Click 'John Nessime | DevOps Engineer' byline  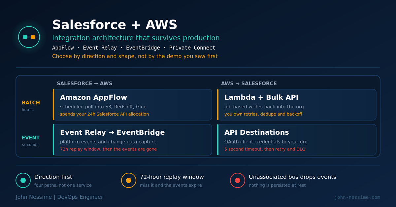[x=59, y=197]
